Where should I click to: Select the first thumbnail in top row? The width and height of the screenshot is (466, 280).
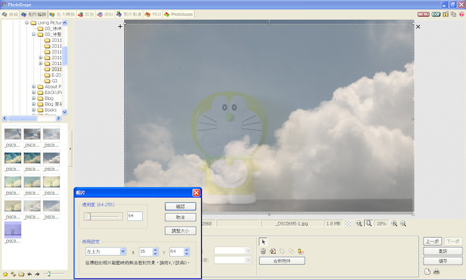click(x=13, y=134)
